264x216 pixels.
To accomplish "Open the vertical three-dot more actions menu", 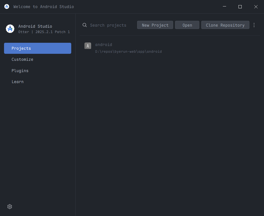I will pos(254,25).
